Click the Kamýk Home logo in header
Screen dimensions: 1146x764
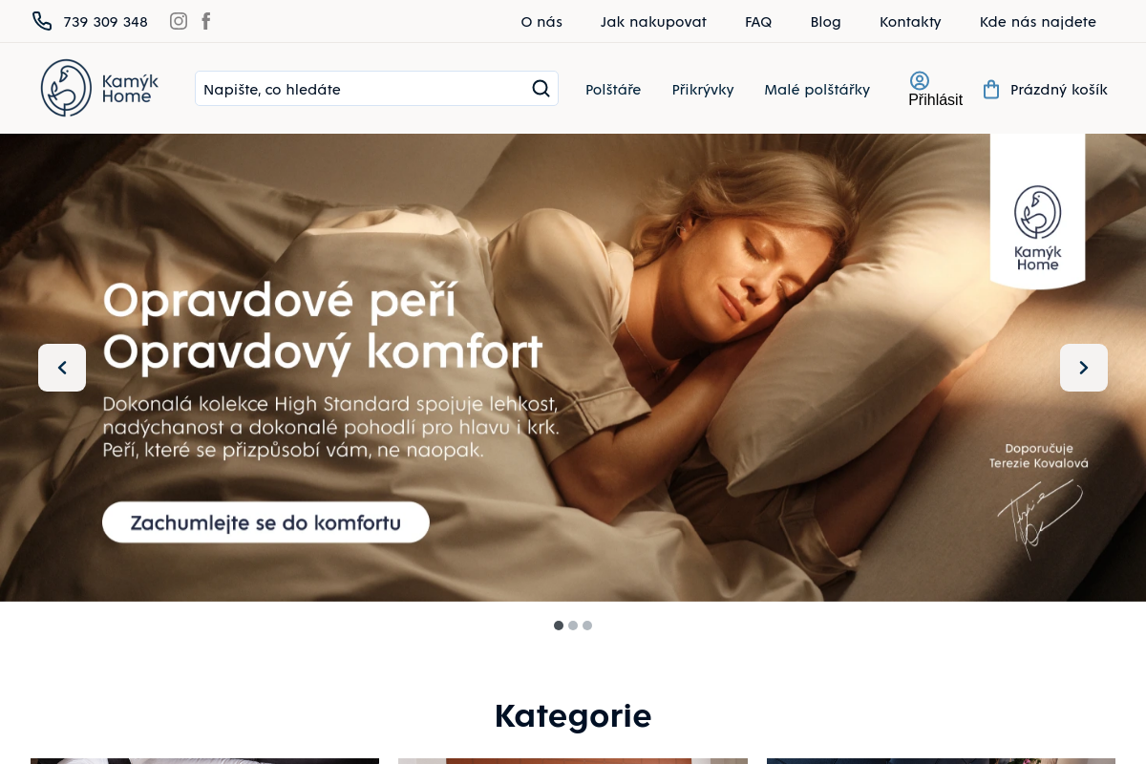[x=99, y=89]
